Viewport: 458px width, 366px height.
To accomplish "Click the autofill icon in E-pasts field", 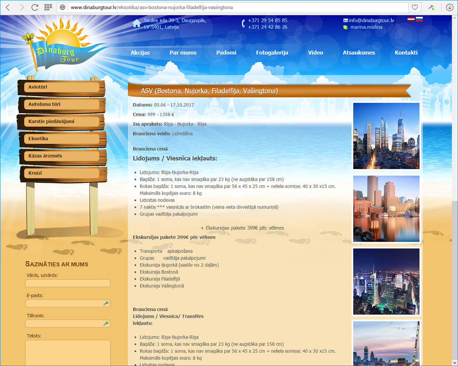I will point(106,303).
